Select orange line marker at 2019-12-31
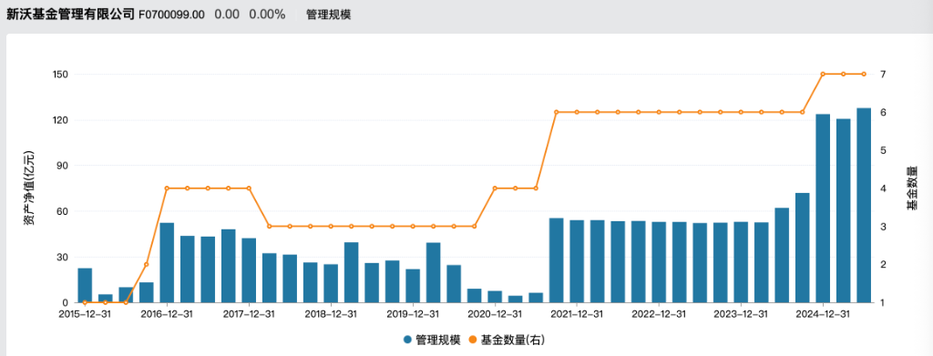The height and width of the screenshot is (356, 933). point(413,227)
